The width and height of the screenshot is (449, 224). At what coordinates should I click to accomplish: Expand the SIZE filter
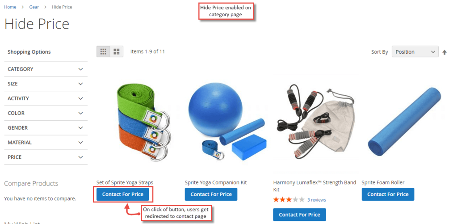[46, 84]
